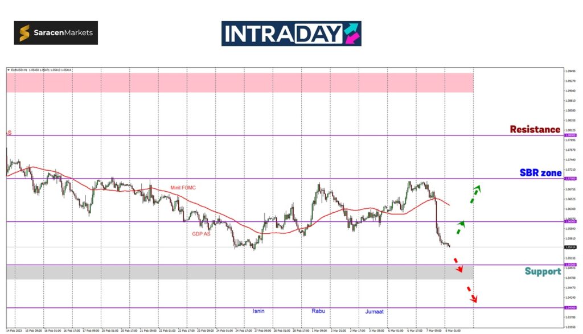
Task: Click the lowest red arrow near 1.04000
Action: pos(471,295)
